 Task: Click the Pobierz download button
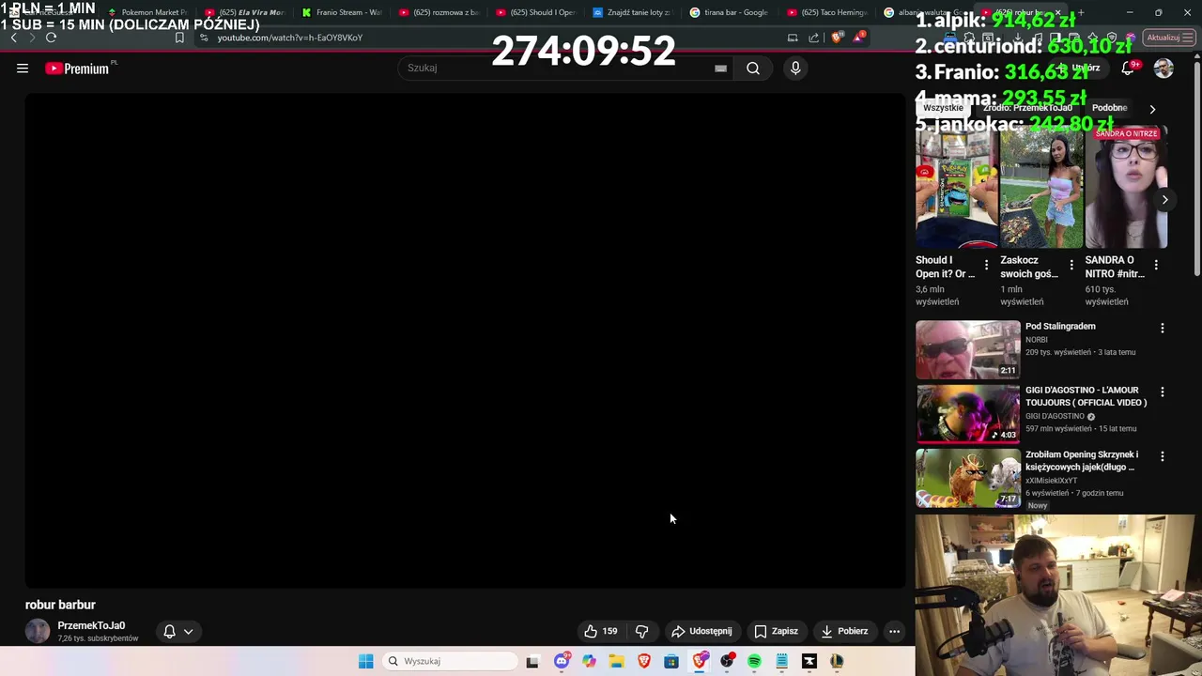844,631
